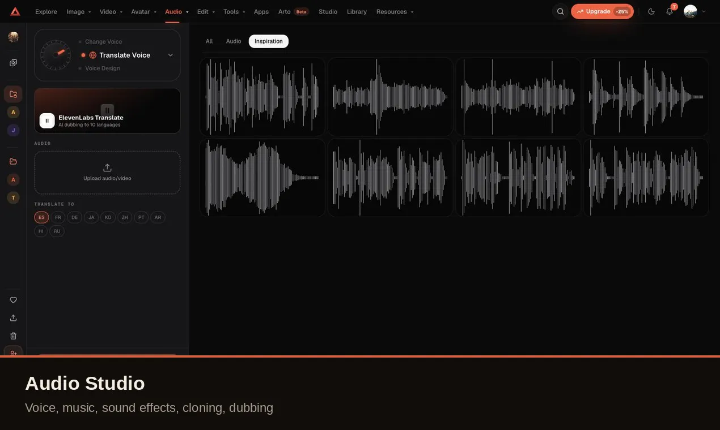Toggle dark mode with the moon icon

click(x=651, y=11)
